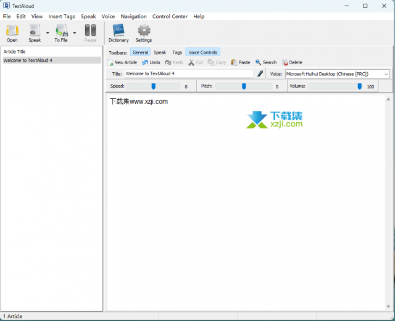Create a New Article
The image size is (395, 321).
122,62
